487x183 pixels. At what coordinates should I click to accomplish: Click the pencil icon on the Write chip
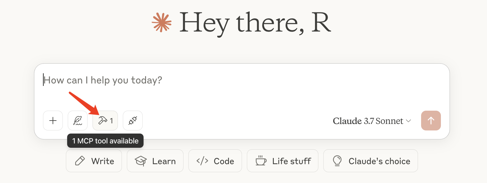[80, 161]
